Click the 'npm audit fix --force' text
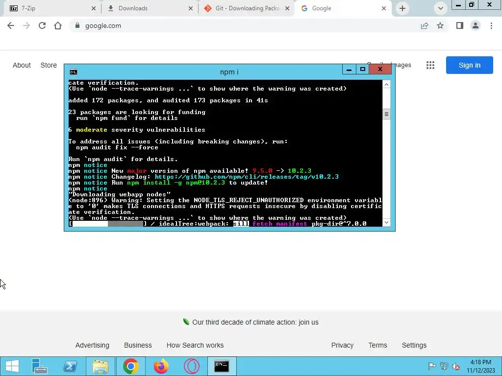This screenshot has width=502, height=376. [x=117, y=147]
